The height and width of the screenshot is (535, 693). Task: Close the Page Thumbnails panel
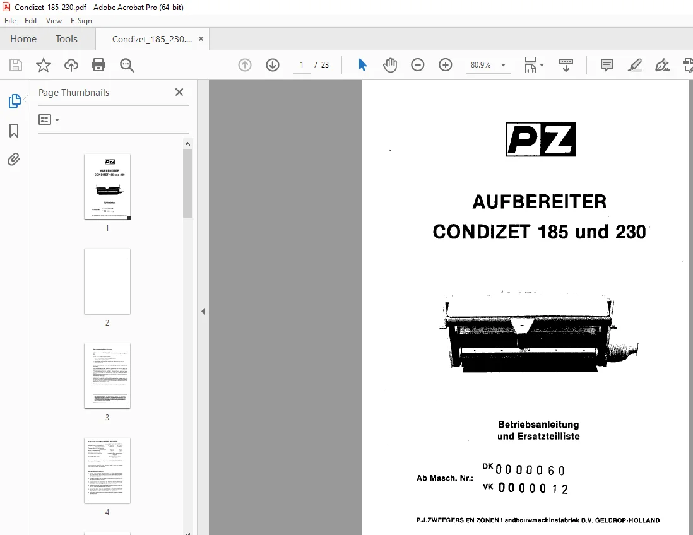coord(179,92)
